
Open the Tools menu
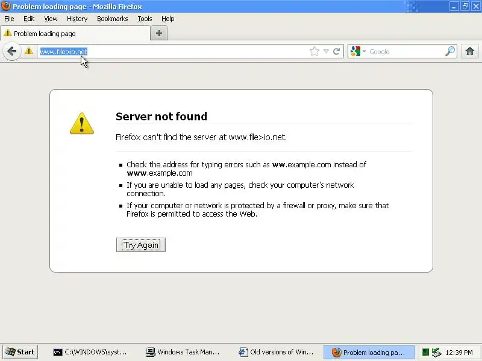[145, 19]
